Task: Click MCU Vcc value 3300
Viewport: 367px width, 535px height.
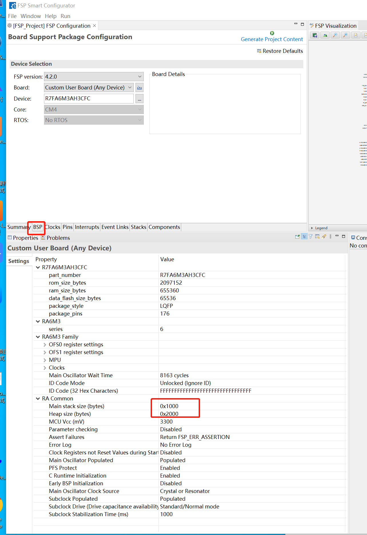Action: tap(166, 422)
